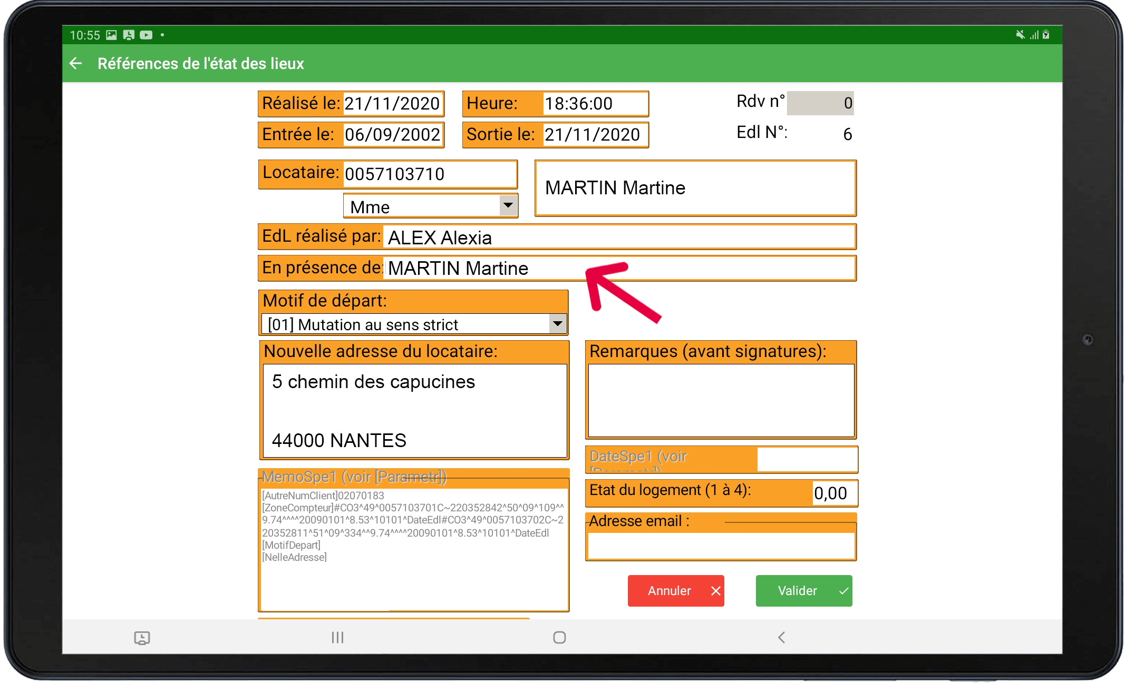Tap the Android recent apps icon
The width and height of the screenshot is (1126, 683).
pos(337,638)
